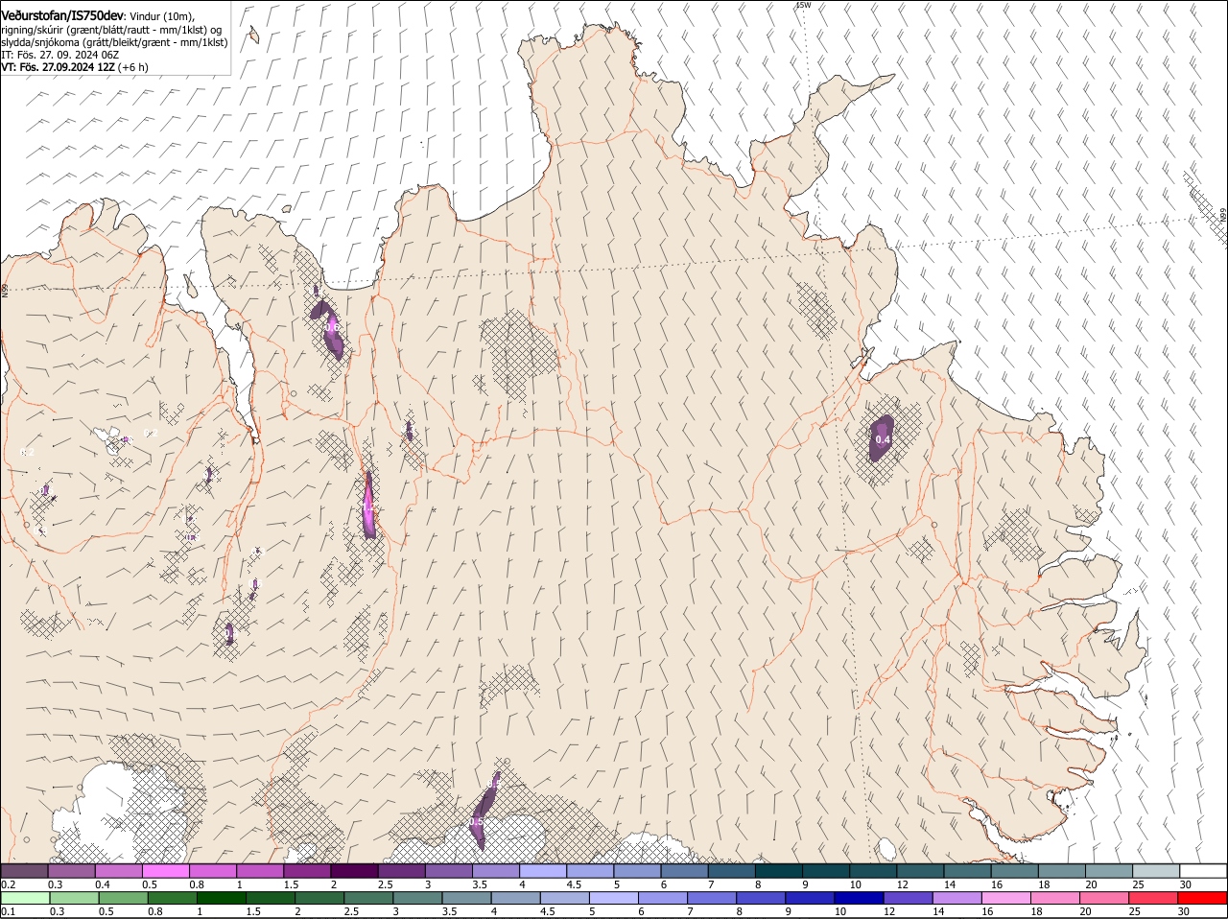Click the N99 label on the left edge
The image size is (1228, 919).
tap(5, 290)
